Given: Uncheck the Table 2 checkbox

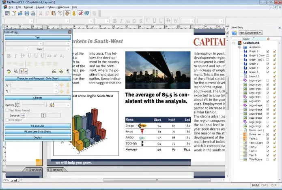Looking at the screenshot, I should tap(268, 139).
